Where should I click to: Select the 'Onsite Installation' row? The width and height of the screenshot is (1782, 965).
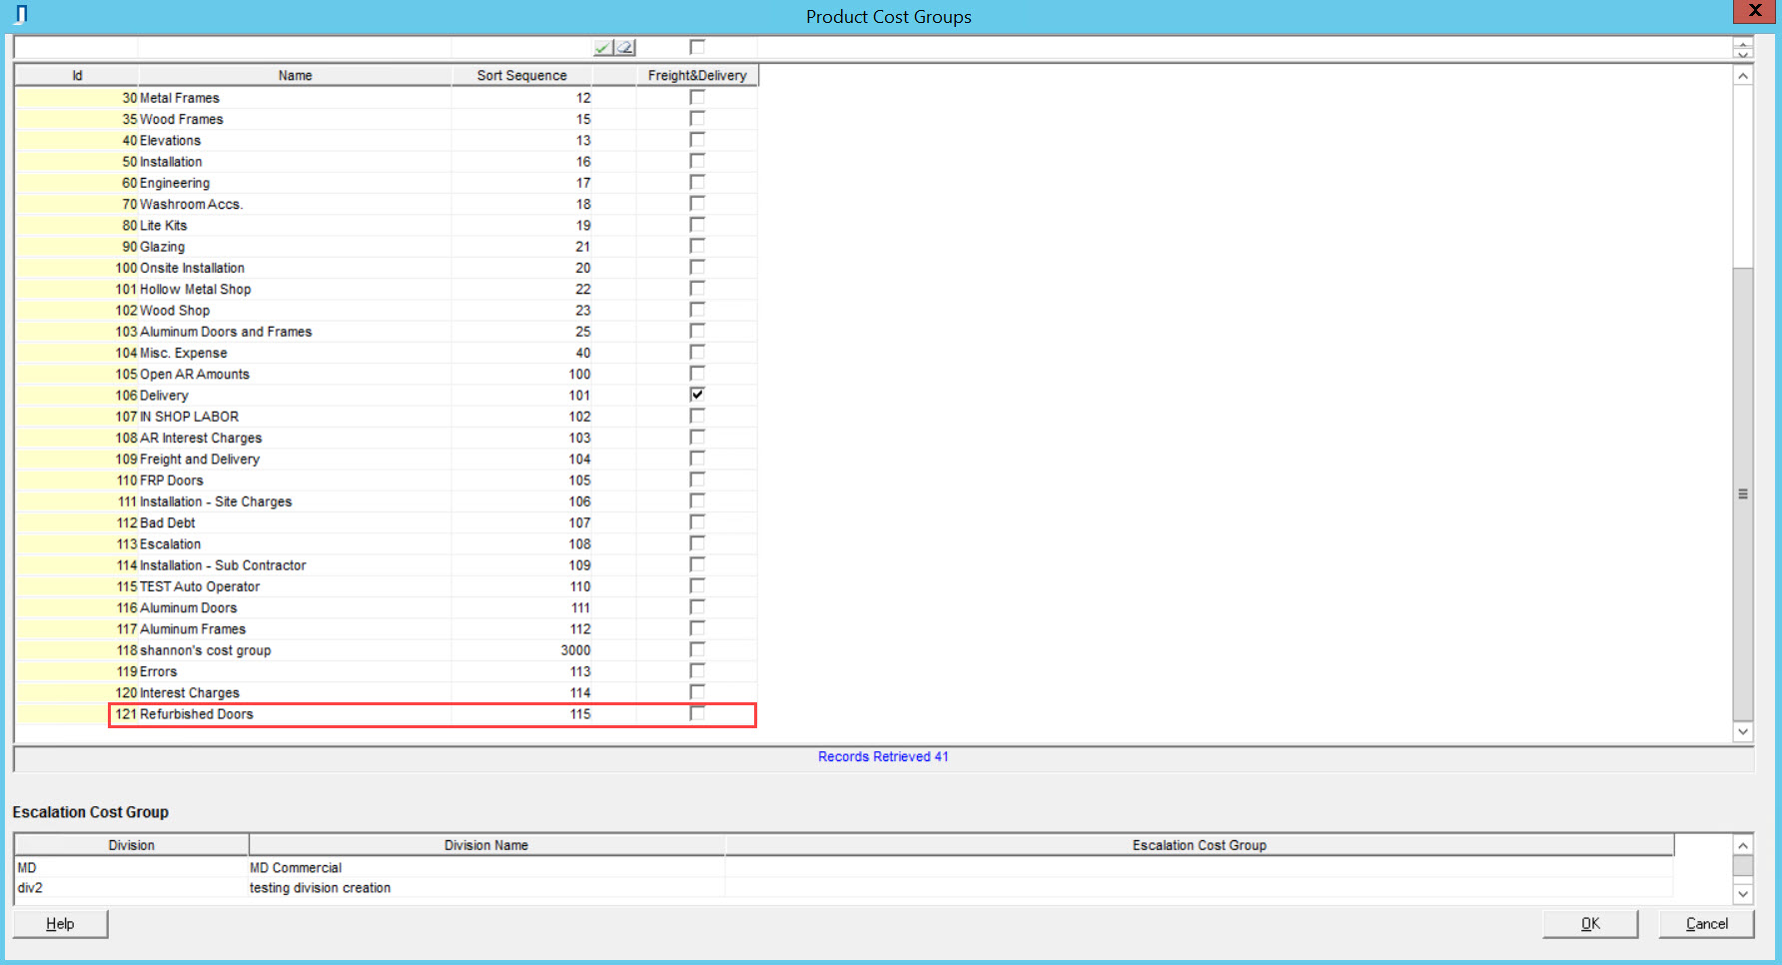(386, 268)
